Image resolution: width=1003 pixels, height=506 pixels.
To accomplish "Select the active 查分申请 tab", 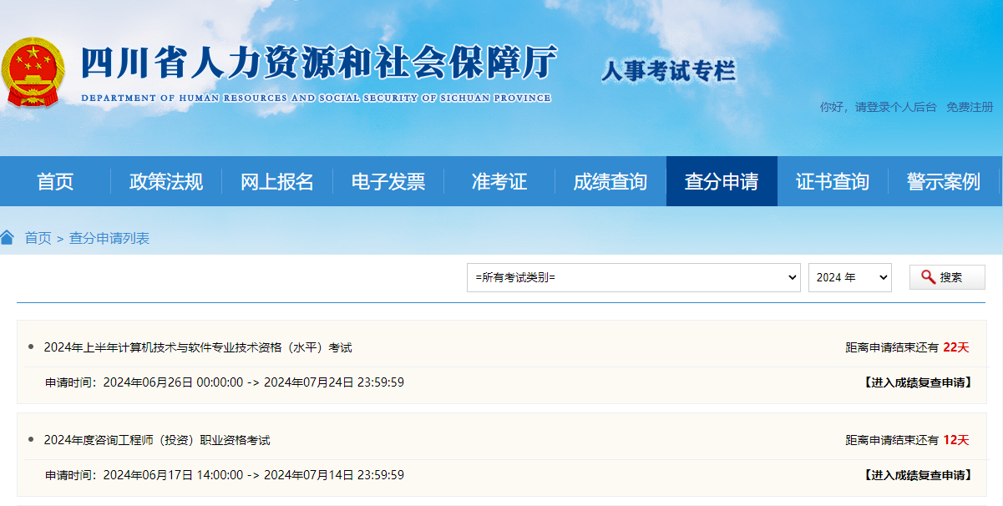I will tap(722, 181).
